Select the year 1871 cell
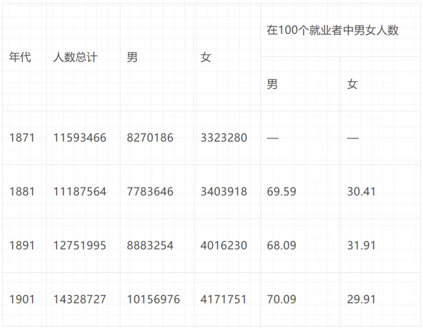The width and height of the screenshot is (423, 328). click(24, 138)
